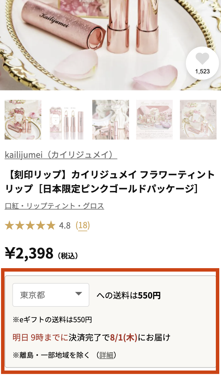Screen dimensions: 221x375
Task: Open the kailijumei（カイリジュメイ） brand link
Action: [61, 155]
